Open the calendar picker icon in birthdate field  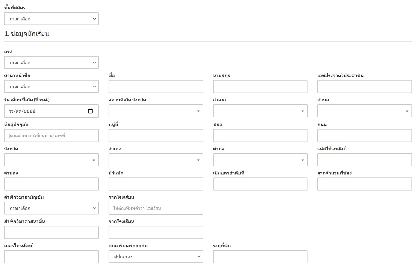(x=90, y=111)
